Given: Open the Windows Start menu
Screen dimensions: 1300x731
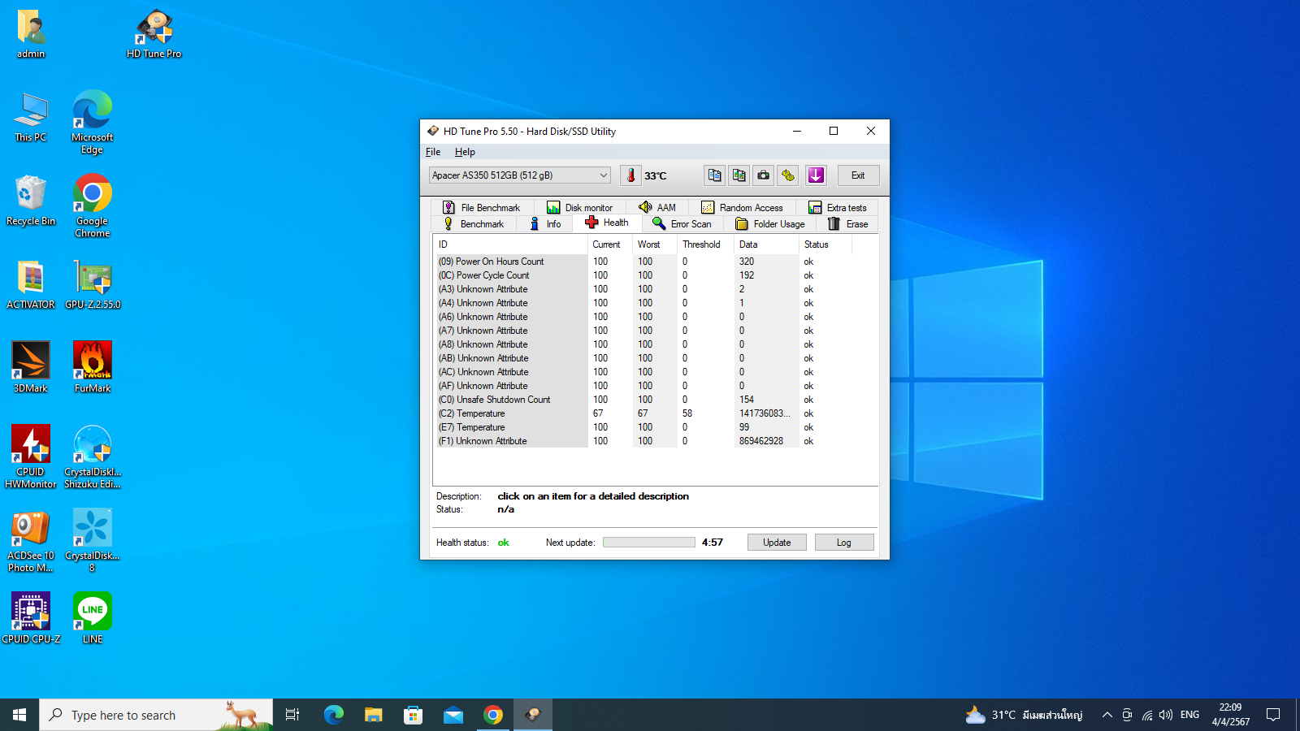Looking at the screenshot, I should pyautogui.click(x=19, y=715).
